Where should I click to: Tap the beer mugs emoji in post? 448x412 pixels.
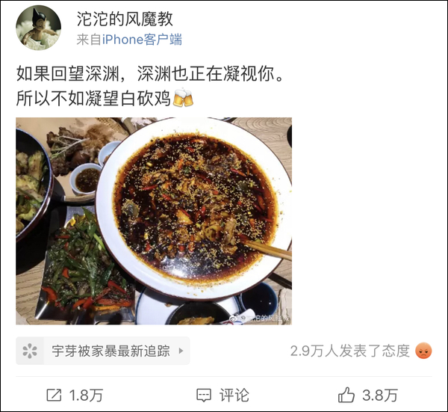click(184, 98)
